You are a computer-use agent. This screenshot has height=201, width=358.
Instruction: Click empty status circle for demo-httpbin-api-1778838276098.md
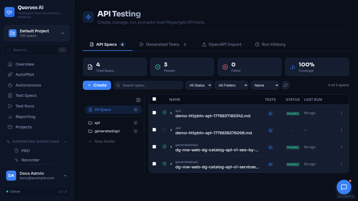[164, 130]
